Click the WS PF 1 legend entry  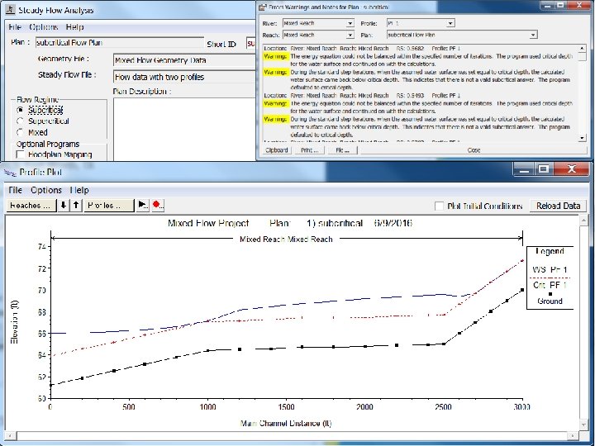pos(550,269)
